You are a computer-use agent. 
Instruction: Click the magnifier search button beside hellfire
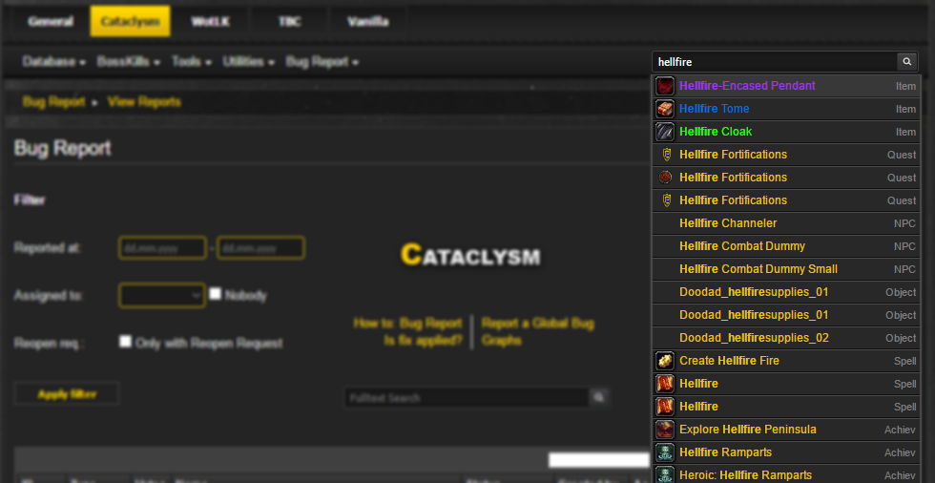[907, 61]
